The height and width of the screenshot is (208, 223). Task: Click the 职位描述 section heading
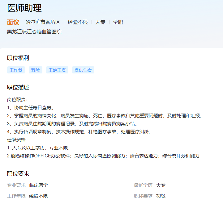(18, 87)
